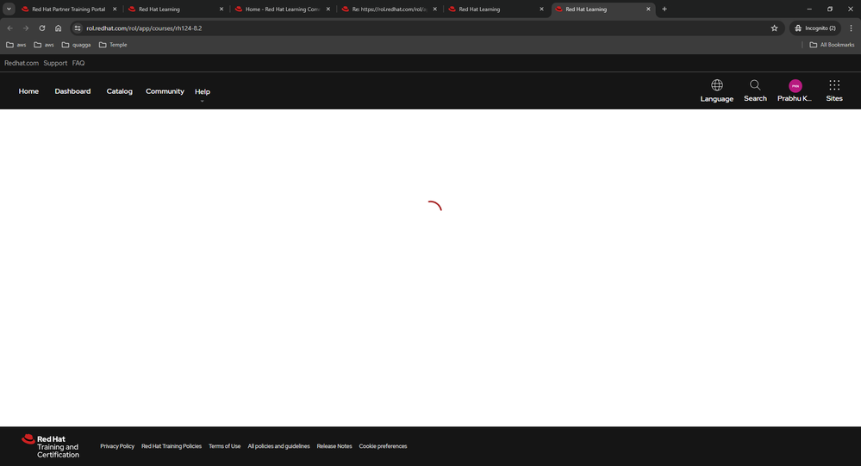
Task: Click the Release Notes link
Action: [334, 446]
